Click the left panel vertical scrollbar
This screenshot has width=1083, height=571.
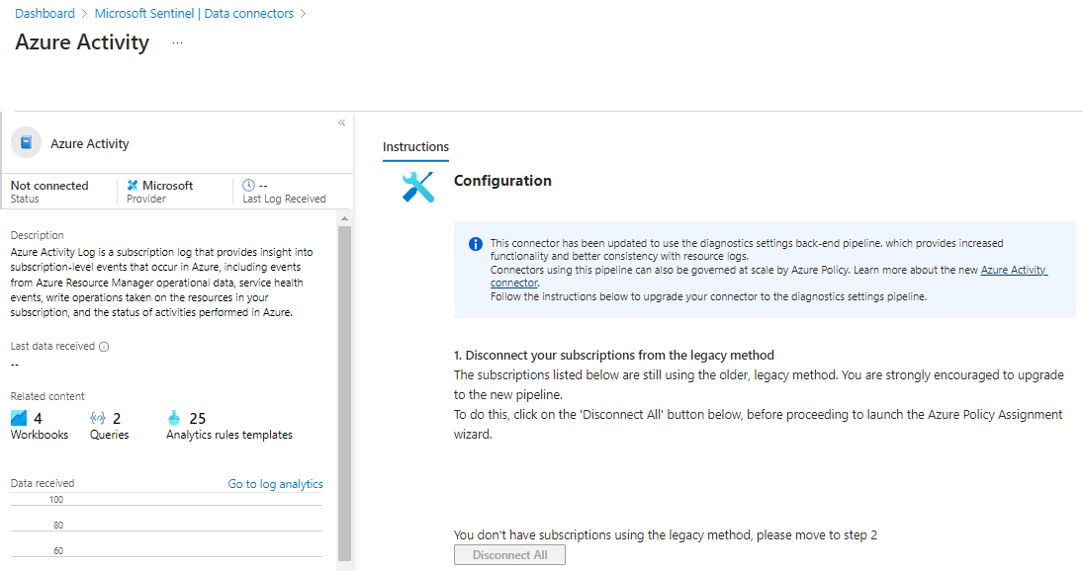click(x=344, y=395)
